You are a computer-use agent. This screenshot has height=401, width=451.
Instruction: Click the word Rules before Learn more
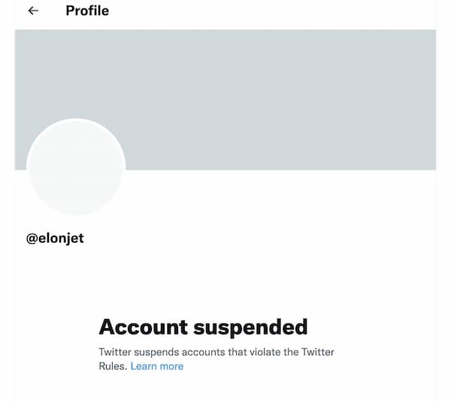pos(113,366)
